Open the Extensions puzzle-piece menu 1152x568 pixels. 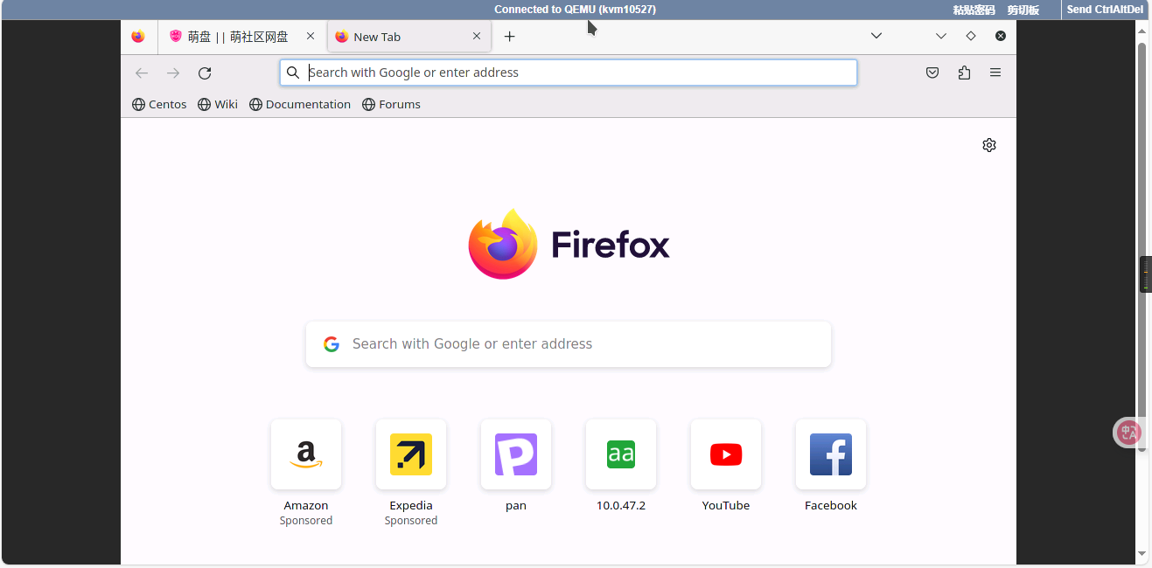pyautogui.click(x=964, y=73)
